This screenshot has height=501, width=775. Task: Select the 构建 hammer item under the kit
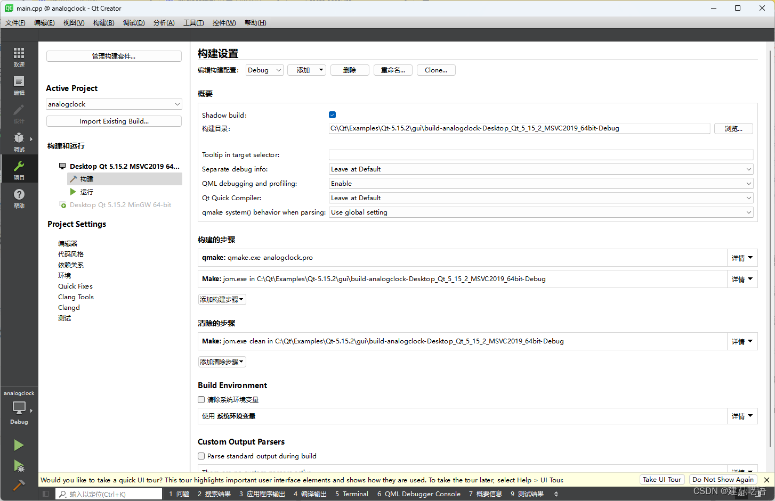125,179
